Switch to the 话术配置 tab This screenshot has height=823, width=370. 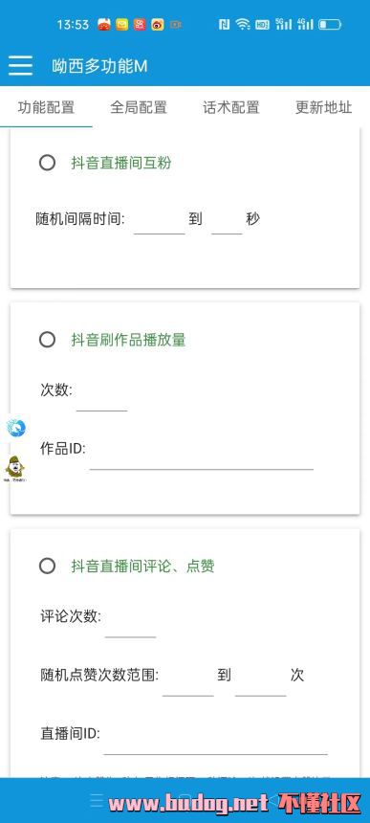[231, 107]
